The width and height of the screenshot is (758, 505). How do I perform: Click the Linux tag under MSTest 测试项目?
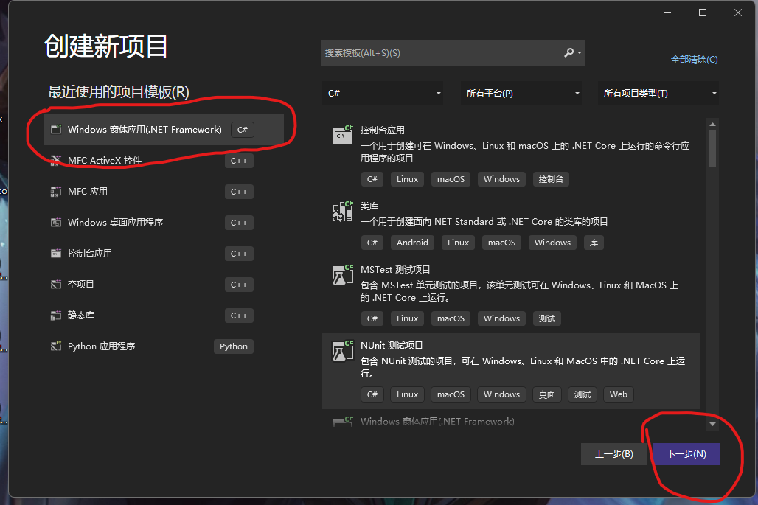(407, 318)
